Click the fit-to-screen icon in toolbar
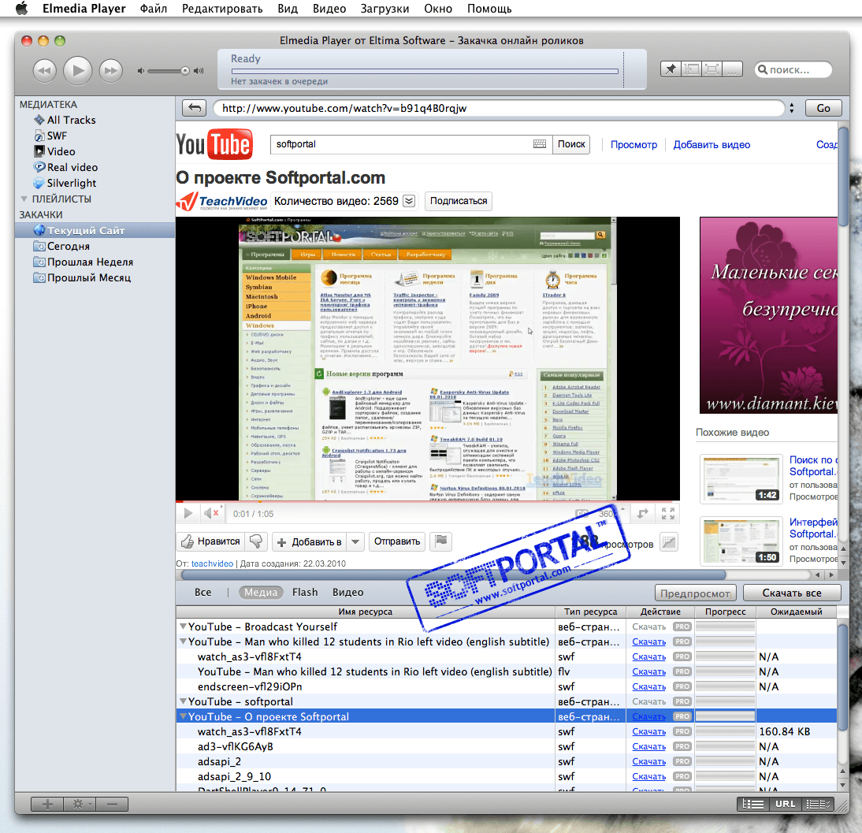The height and width of the screenshot is (833, 862). click(x=712, y=69)
